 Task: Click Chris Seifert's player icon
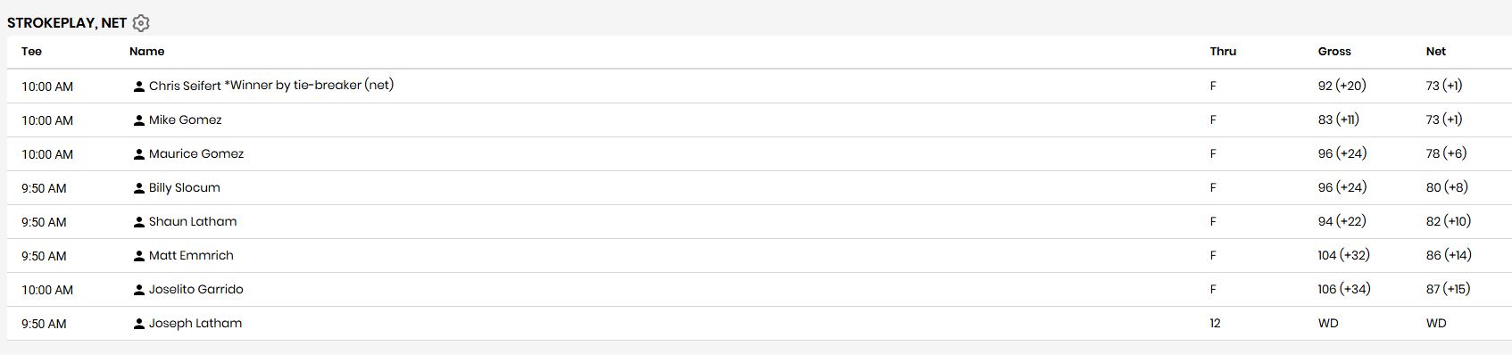(139, 87)
